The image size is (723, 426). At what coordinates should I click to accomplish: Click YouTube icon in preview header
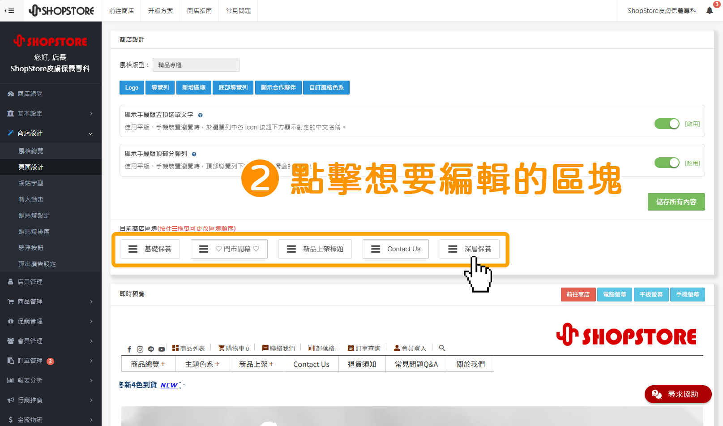[x=162, y=349]
